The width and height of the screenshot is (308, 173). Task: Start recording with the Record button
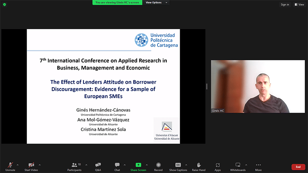pyautogui.click(x=158, y=165)
